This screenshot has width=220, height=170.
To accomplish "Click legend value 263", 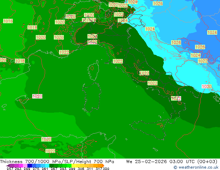I will [18, 169].
